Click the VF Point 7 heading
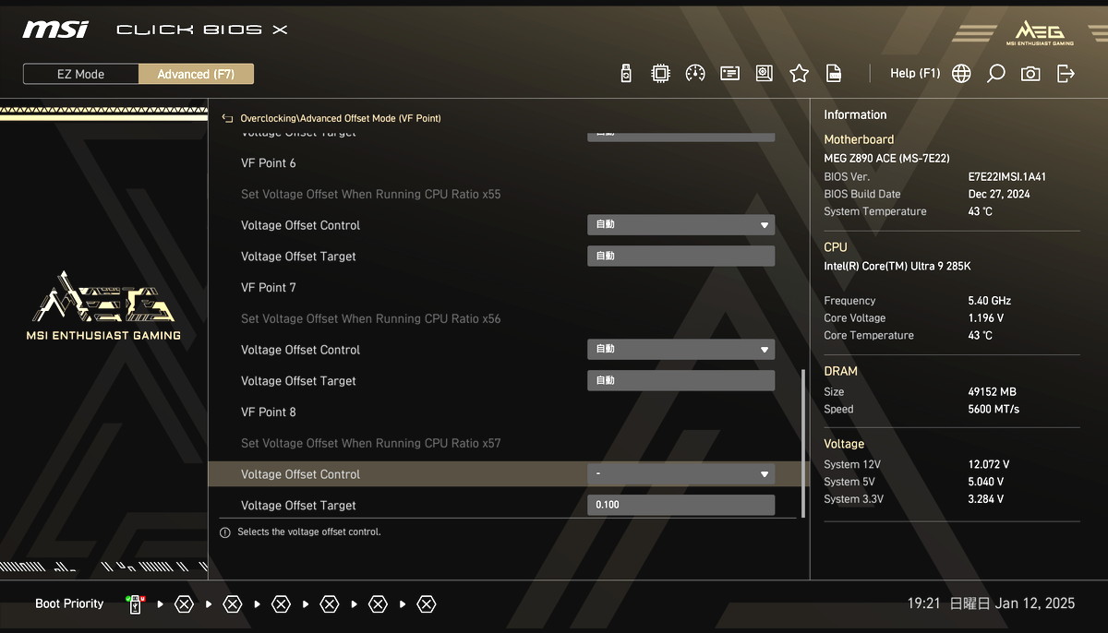Screen dimensions: 1108x633 pos(269,288)
